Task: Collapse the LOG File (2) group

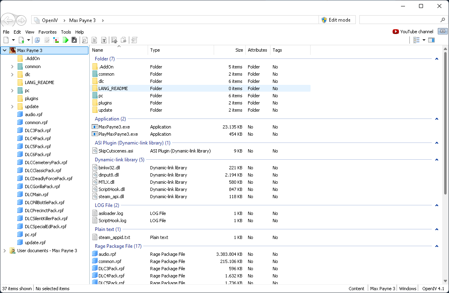Action: point(437,205)
